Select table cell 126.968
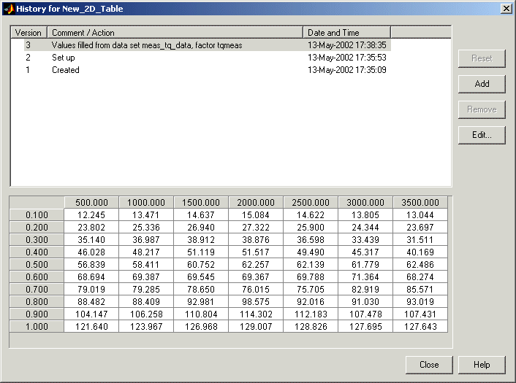 (x=201, y=327)
